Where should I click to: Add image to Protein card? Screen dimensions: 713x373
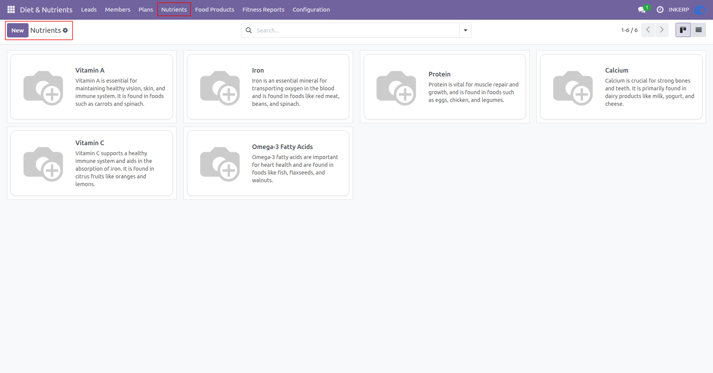click(x=396, y=88)
